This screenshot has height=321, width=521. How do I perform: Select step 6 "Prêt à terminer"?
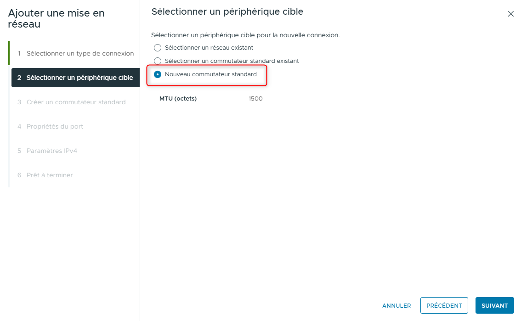point(51,175)
